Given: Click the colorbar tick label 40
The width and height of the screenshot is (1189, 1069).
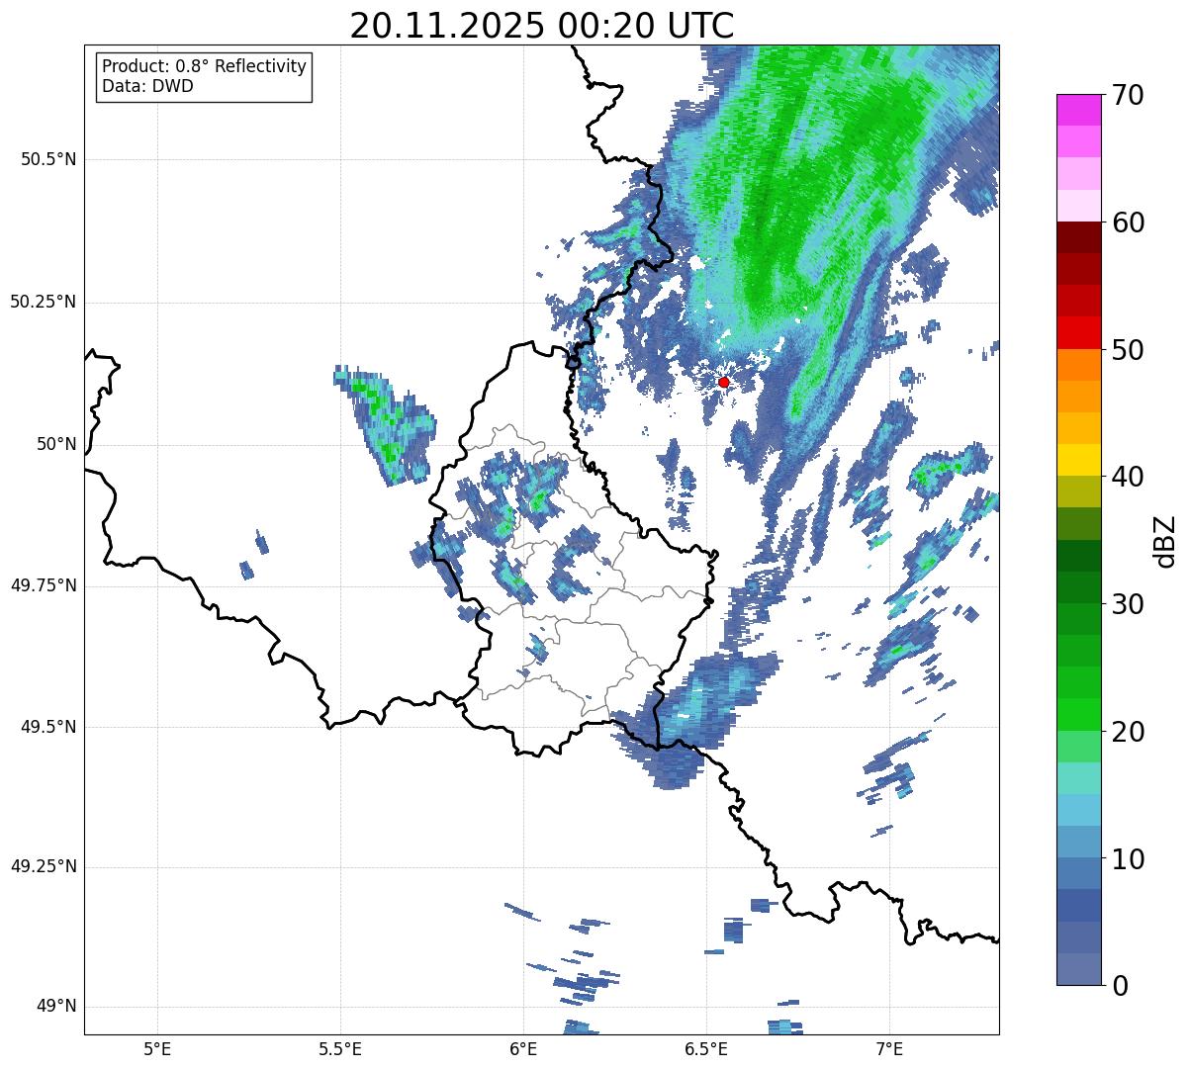Looking at the screenshot, I should 1128,477.
